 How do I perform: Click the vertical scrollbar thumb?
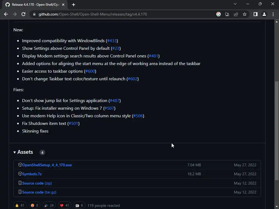point(277,130)
